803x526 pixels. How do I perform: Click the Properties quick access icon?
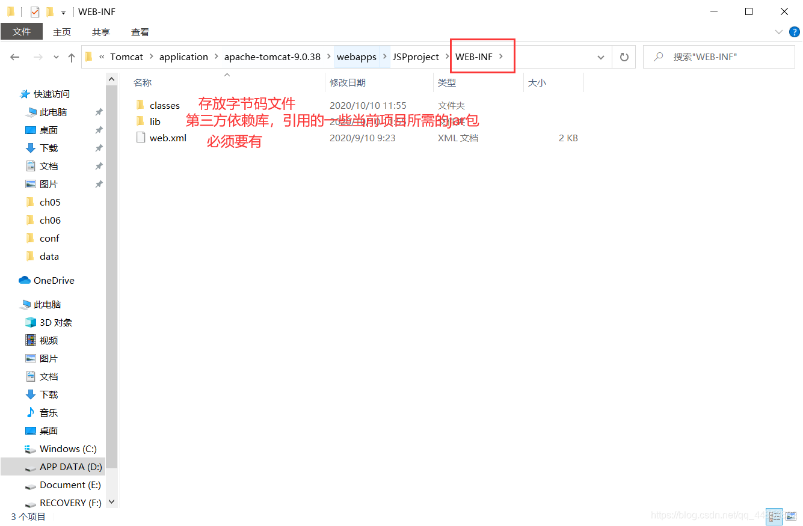(35, 11)
